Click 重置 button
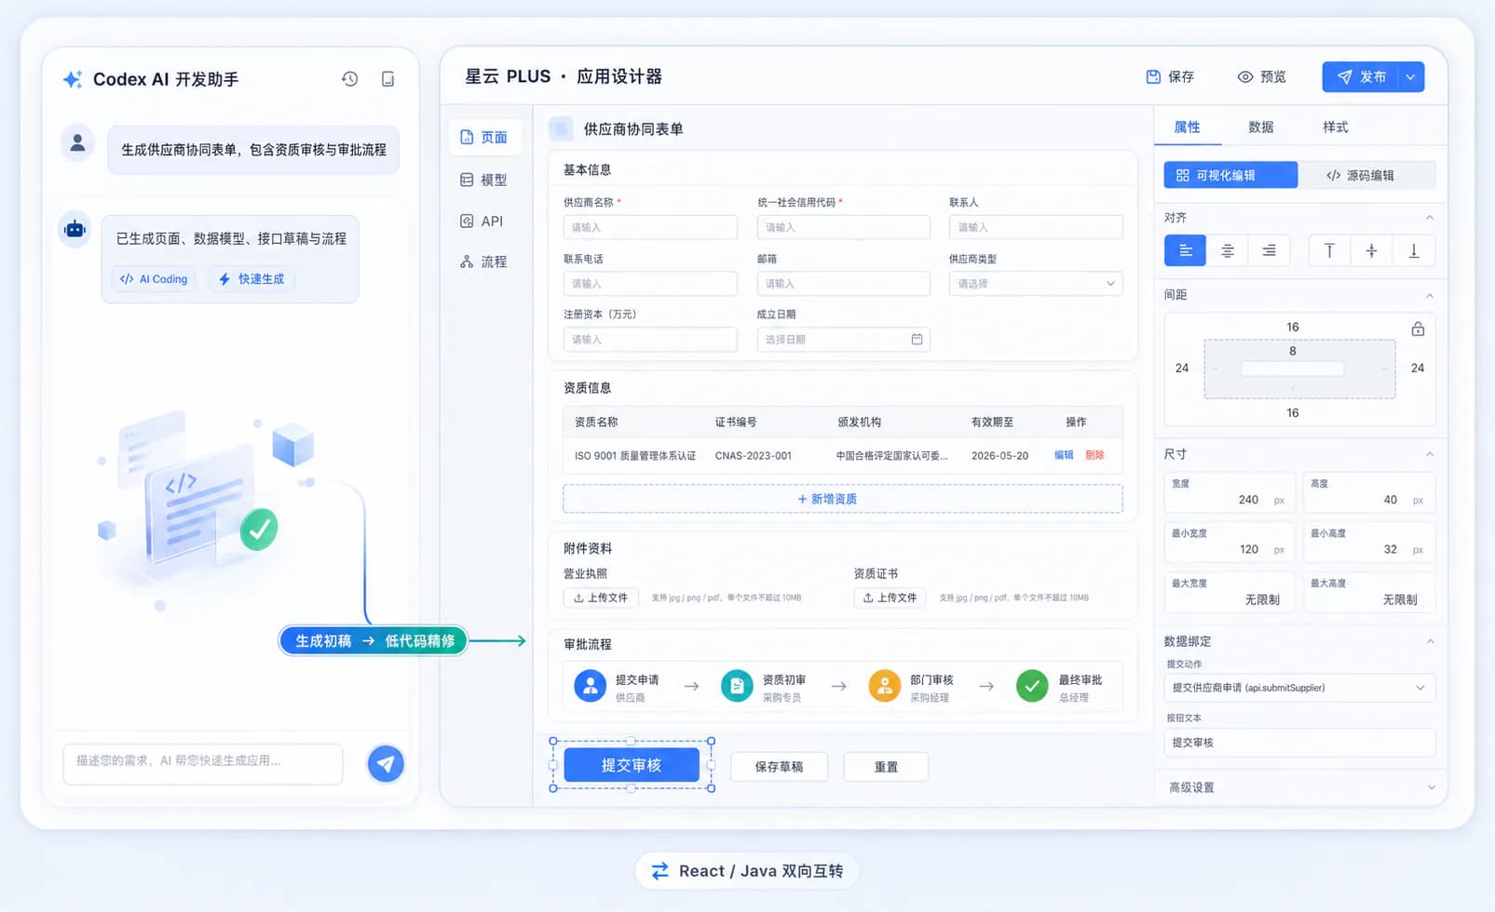The height and width of the screenshot is (912, 1495). (x=886, y=767)
